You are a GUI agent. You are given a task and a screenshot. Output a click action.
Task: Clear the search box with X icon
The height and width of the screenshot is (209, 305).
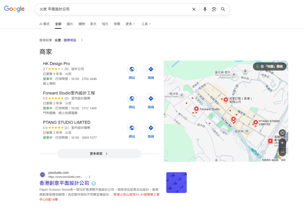(x=194, y=9)
